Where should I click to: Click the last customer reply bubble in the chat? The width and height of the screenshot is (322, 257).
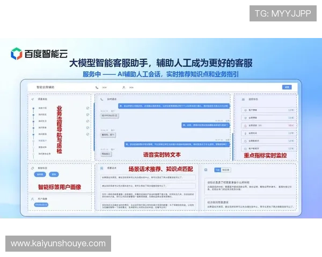click(106, 154)
